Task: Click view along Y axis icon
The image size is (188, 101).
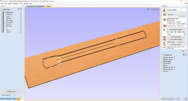Action: (x=158, y=9)
